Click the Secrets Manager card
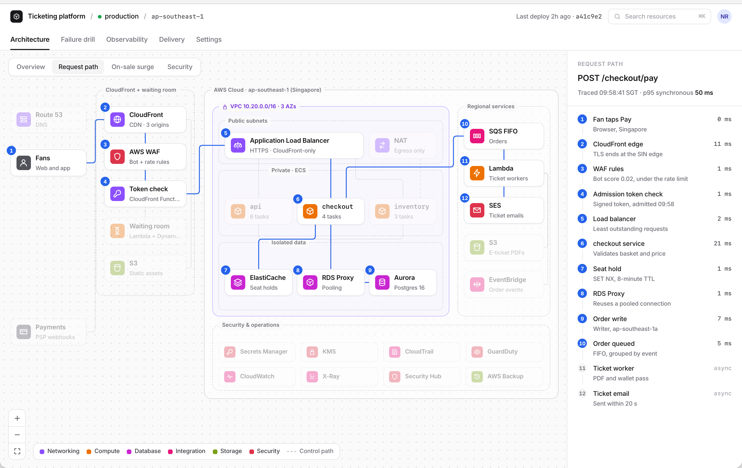Viewport: 742px width, 468px height. click(x=257, y=352)
